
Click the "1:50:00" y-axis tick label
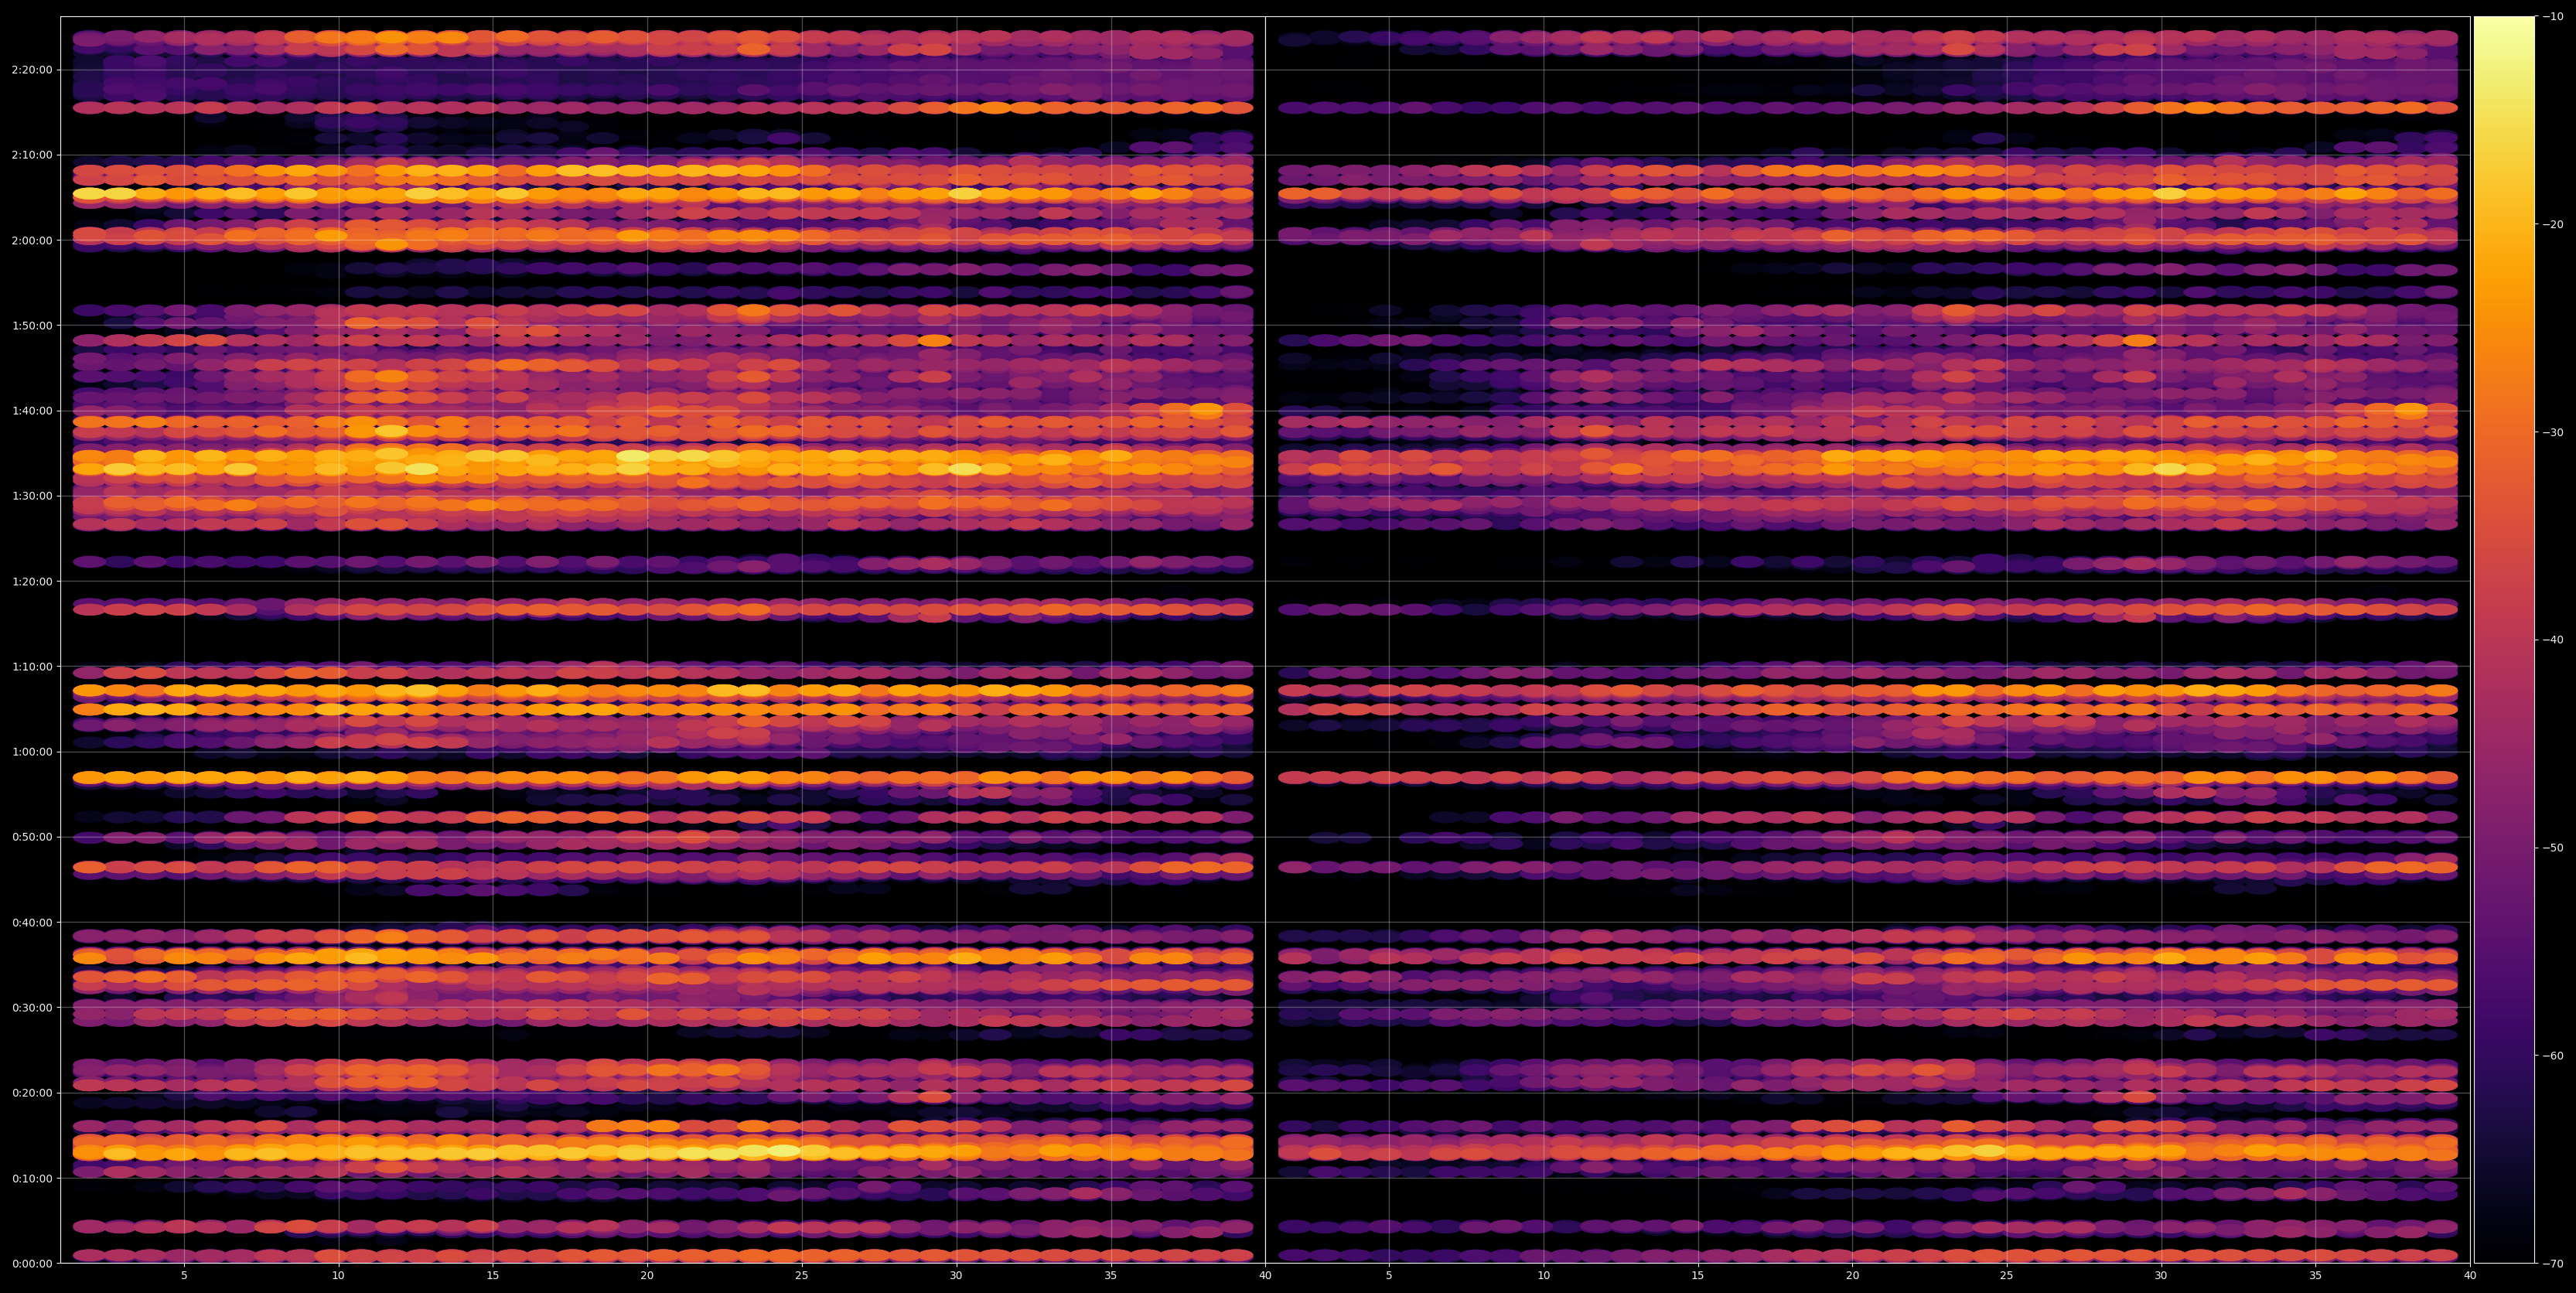pos(32,326)
